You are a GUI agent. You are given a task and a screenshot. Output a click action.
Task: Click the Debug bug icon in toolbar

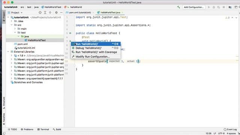pyautogui.click(x=214, y=7)
